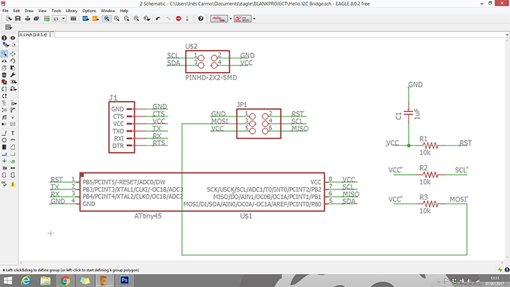
Task: Open Help with the question mark icon
Action: 200,18
